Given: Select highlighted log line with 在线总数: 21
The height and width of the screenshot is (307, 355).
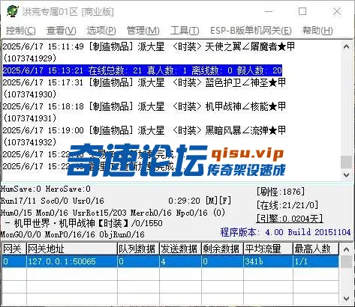Looking at the screenshot, I should (x=143, y=70).
